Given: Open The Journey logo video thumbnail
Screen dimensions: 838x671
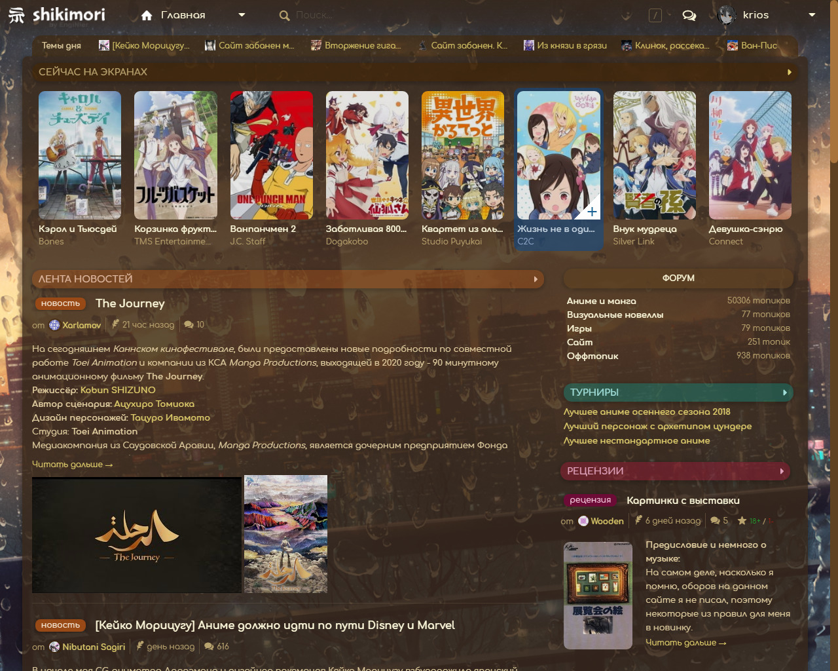Looking at the screenshot, I should point(137,535).
